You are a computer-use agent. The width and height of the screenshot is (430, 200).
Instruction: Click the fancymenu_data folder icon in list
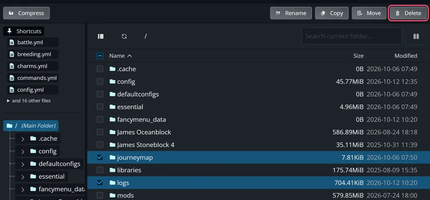pos(112,119)
